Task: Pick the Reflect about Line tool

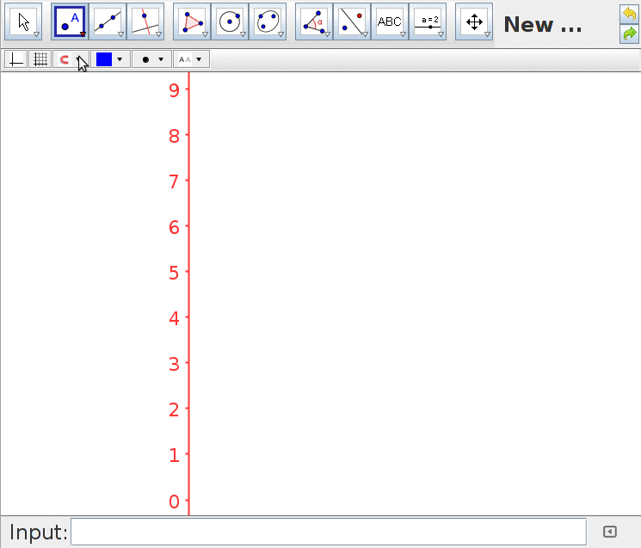Action: click(x=351, y=22)
